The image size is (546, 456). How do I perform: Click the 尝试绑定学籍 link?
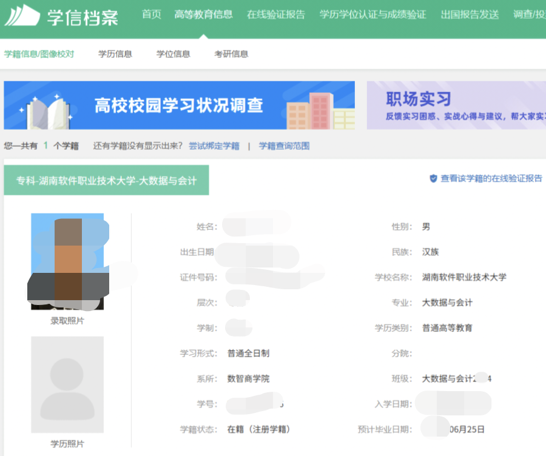point(214,146)
